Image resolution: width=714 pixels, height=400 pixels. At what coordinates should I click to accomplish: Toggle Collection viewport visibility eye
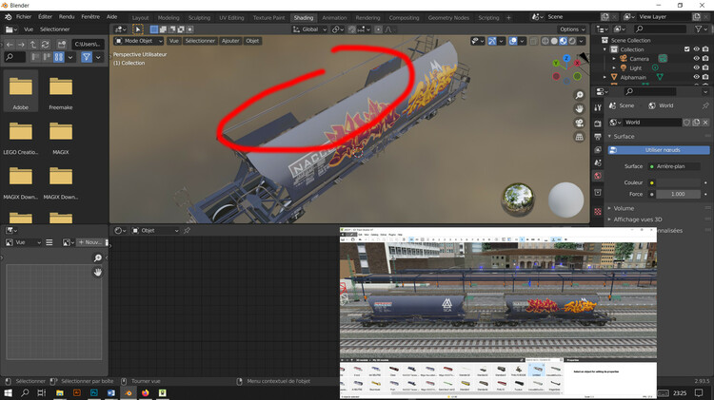click(x=696, y=49)
